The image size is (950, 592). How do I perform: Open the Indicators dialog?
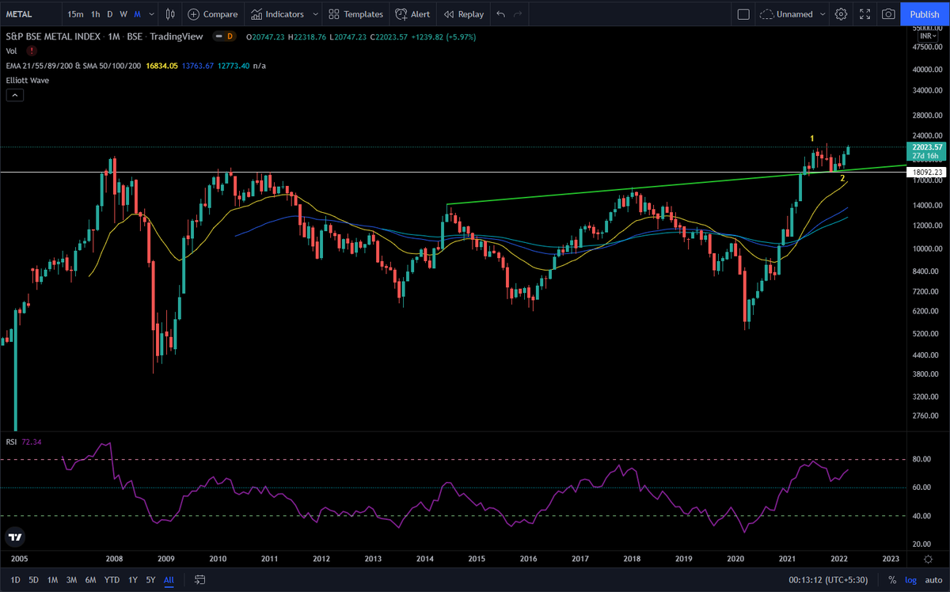coord(278,14)
